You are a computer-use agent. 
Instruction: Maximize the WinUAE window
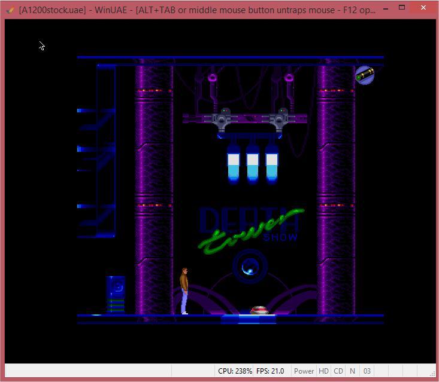coord(402,8)
